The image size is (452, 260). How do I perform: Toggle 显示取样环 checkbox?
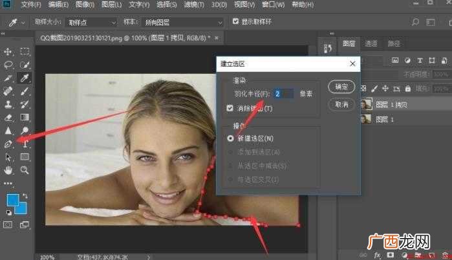pyautogui.click(x=236, y=21)
